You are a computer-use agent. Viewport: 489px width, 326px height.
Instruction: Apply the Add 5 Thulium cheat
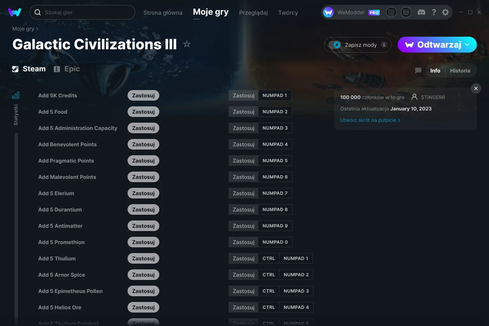[143, 258]
